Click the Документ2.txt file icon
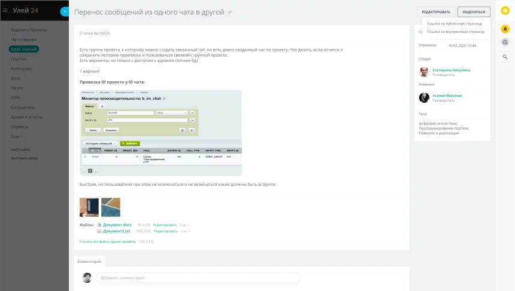Image resolution: width=515 pixels, height=291 pixels. pos(99,231)
